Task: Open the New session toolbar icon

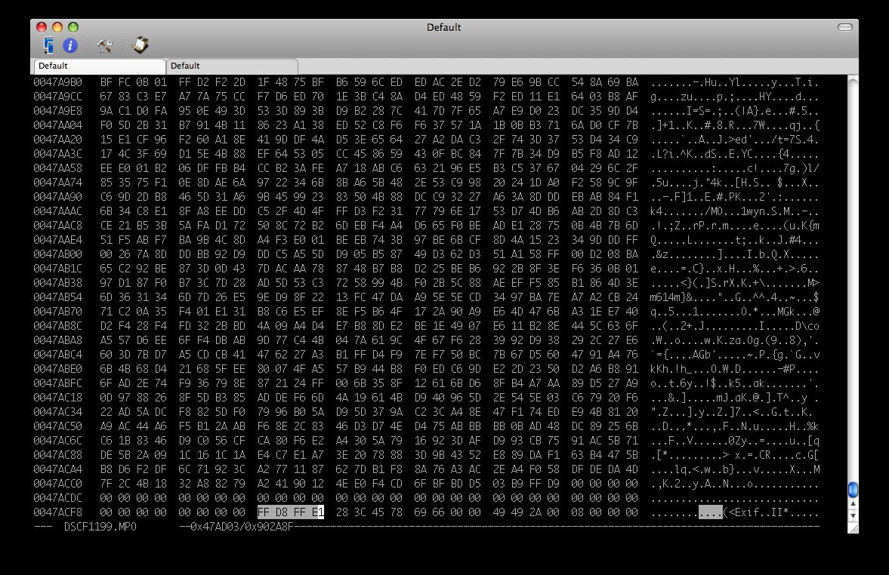Action: point(49,45)
